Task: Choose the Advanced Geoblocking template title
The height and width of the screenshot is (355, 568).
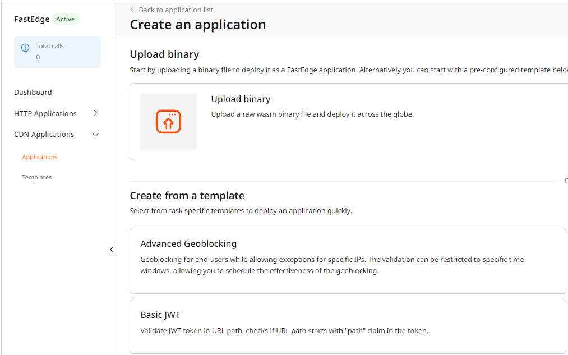Action: click(x=188, y=244)
